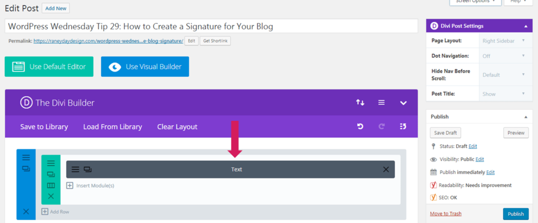Open the Divi Builder history icon
The width and height of the screenshot is (538, 223).
pos(403,127)
